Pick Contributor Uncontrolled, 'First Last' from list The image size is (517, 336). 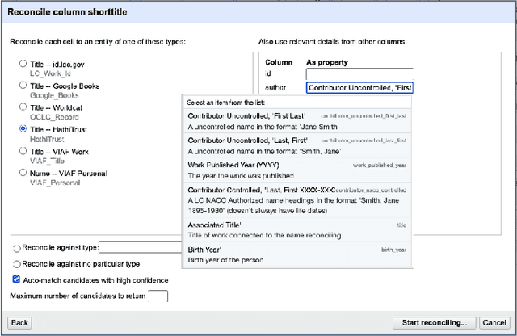coord(297,121)
